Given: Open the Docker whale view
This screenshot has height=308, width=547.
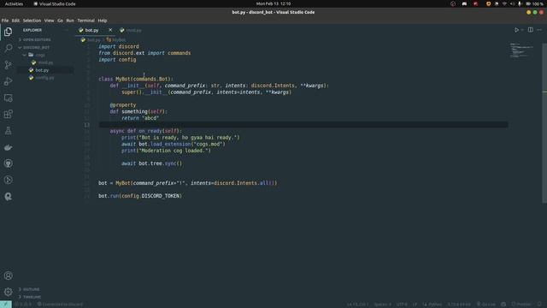Looking at the screenshot, I should 8,147.
